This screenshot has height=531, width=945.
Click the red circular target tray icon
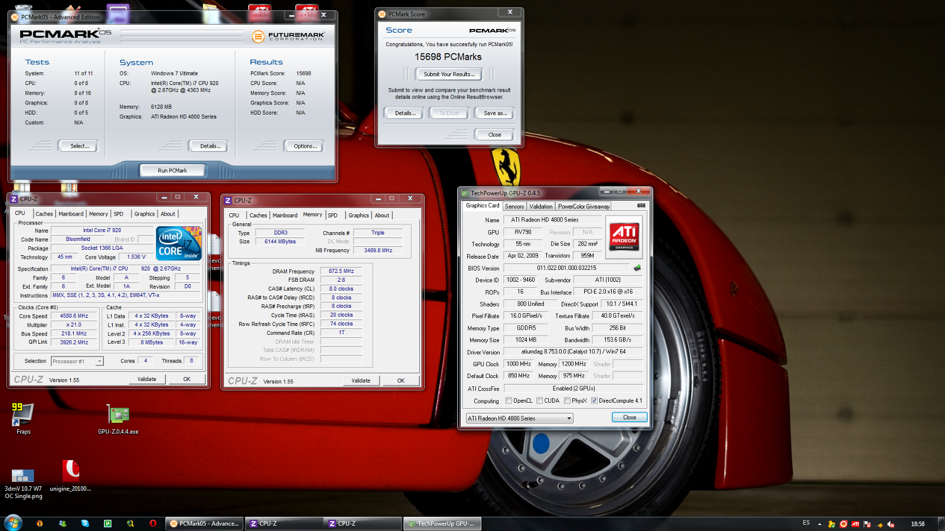click(x=843, y=524)
